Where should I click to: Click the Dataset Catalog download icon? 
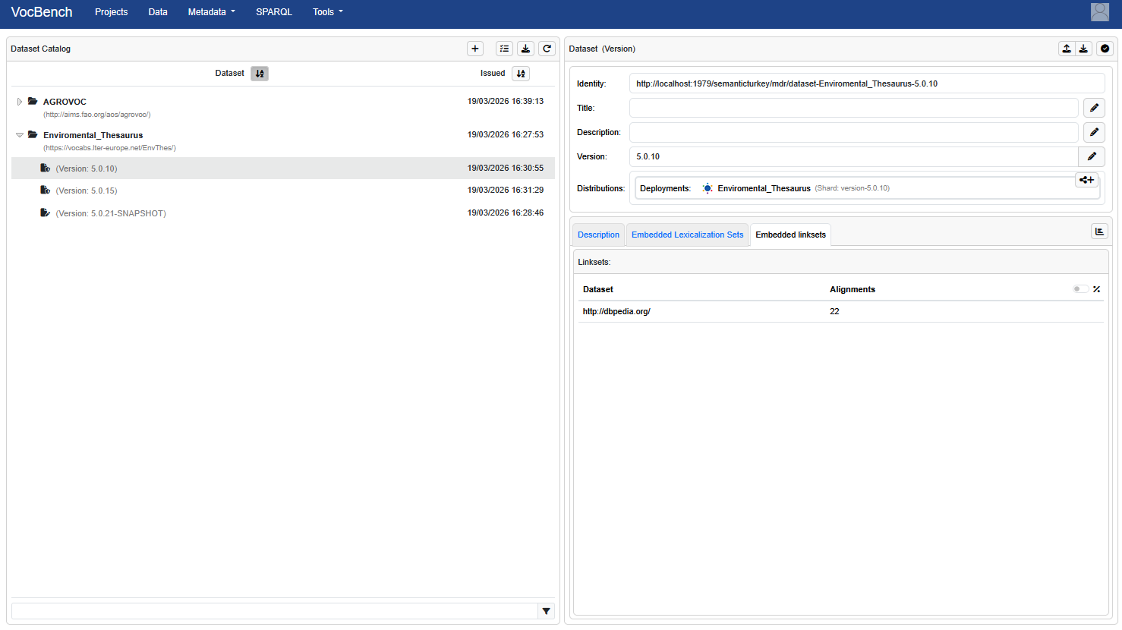point(525,49)
